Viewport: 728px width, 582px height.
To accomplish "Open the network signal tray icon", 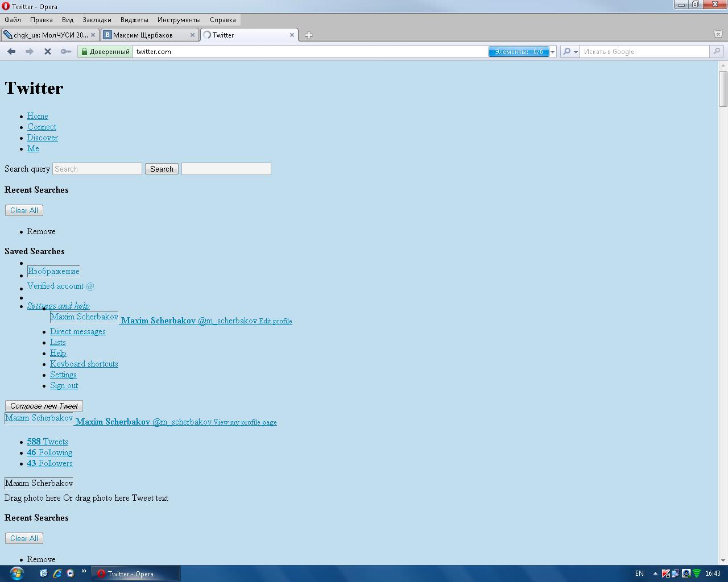I will [x=697, y=573].
